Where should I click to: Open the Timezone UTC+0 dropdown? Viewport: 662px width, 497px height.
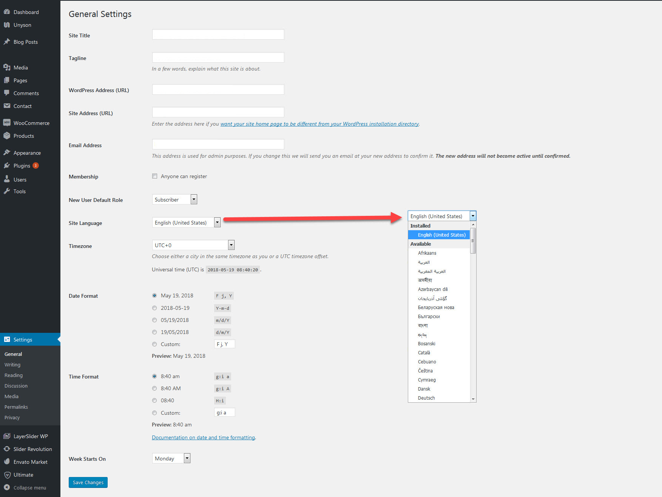click(193, 245)
